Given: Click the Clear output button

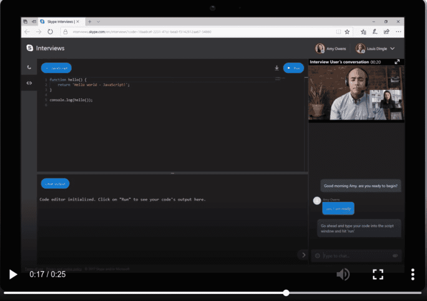Looking at the screenshot, I should tap(55, 184).
